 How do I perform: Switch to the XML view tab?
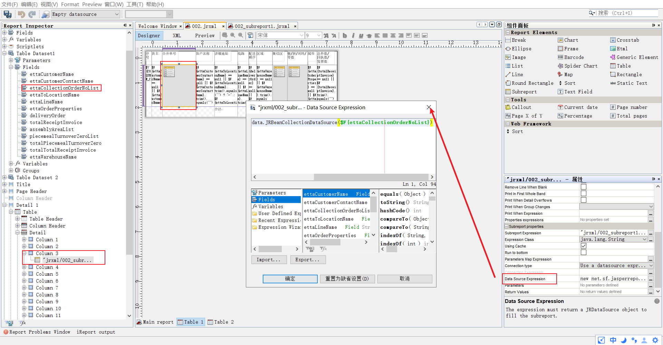(x=177, y=35)
